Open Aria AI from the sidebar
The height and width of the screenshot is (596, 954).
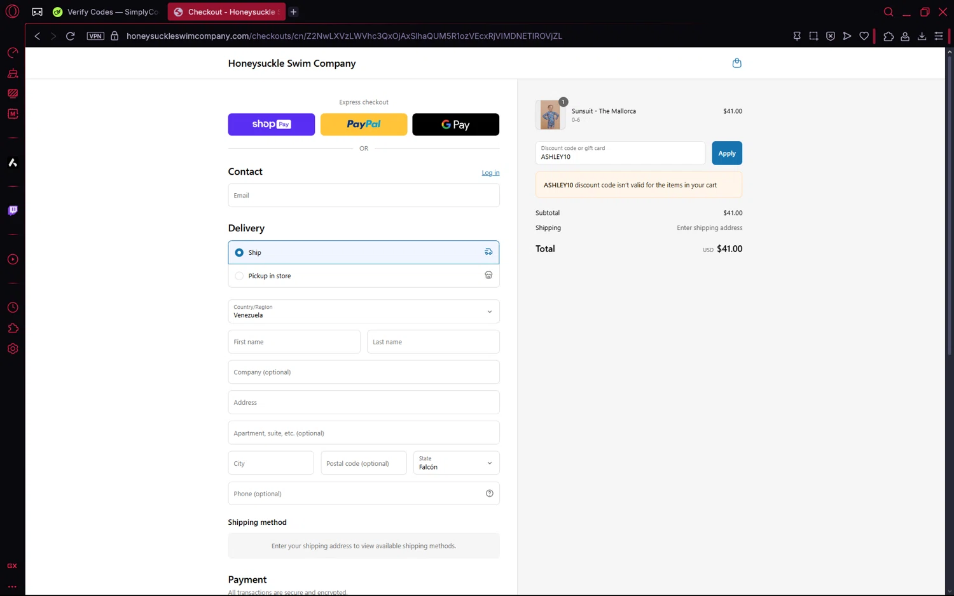pyautogui.click(x=13, y=163)
